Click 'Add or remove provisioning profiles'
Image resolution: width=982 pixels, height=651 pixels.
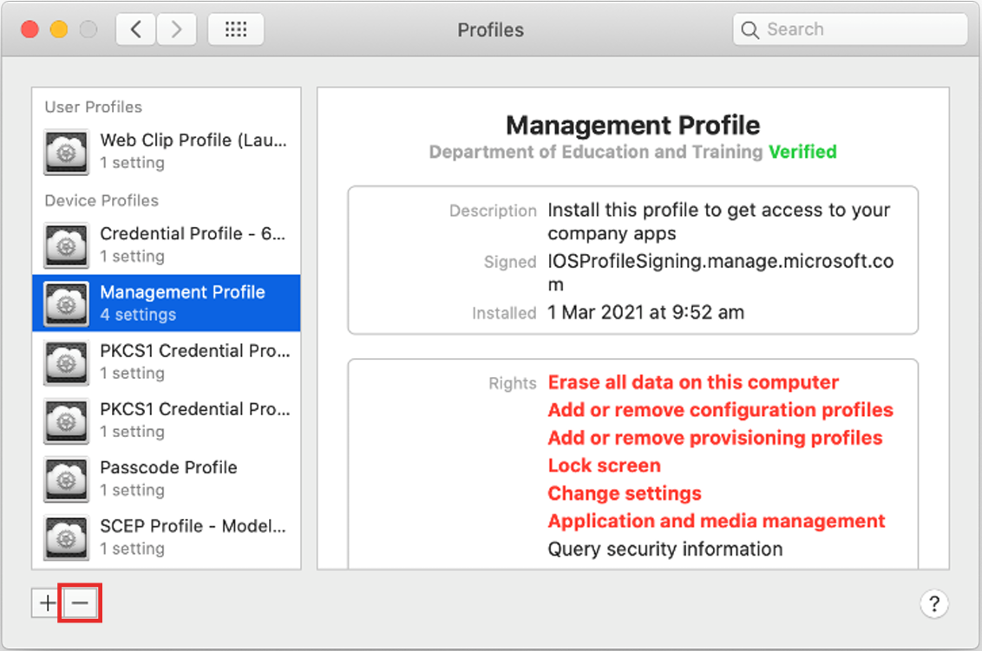[715, 438]
